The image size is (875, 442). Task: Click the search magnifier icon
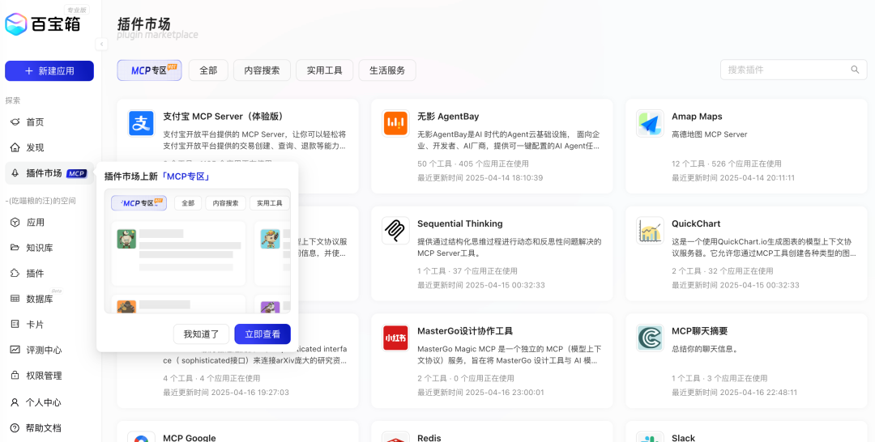855,70
